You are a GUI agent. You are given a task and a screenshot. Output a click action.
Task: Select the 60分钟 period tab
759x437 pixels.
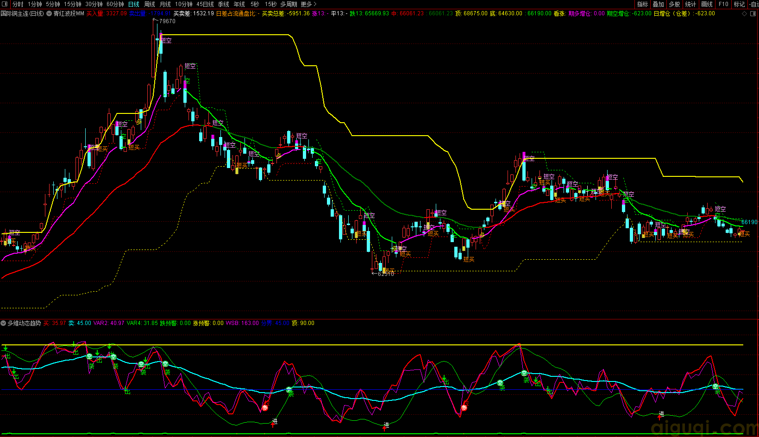coord(115,4)
